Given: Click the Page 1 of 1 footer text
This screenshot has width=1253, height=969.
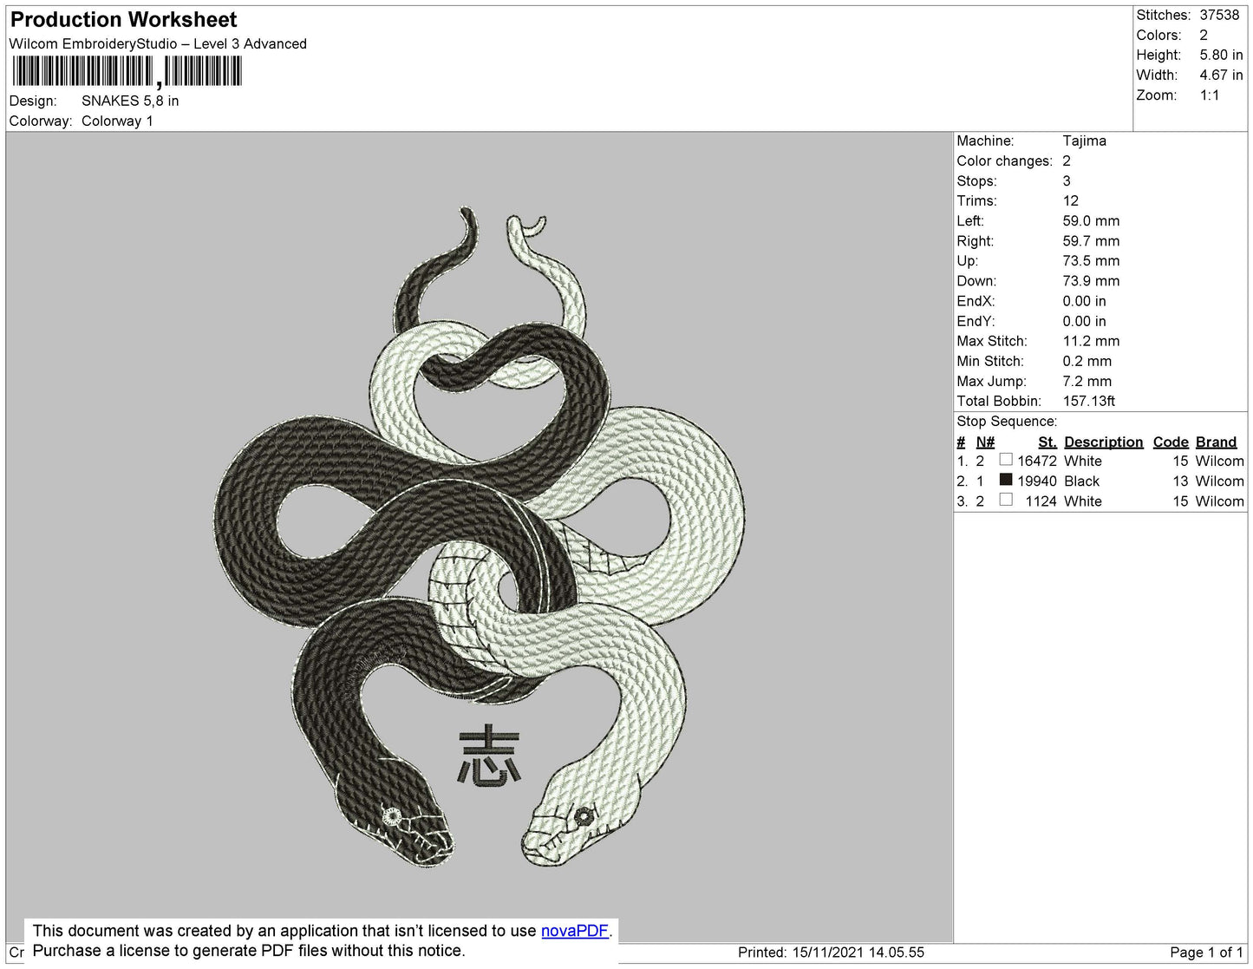Looking at the screenshot, I should point(1205,953).
